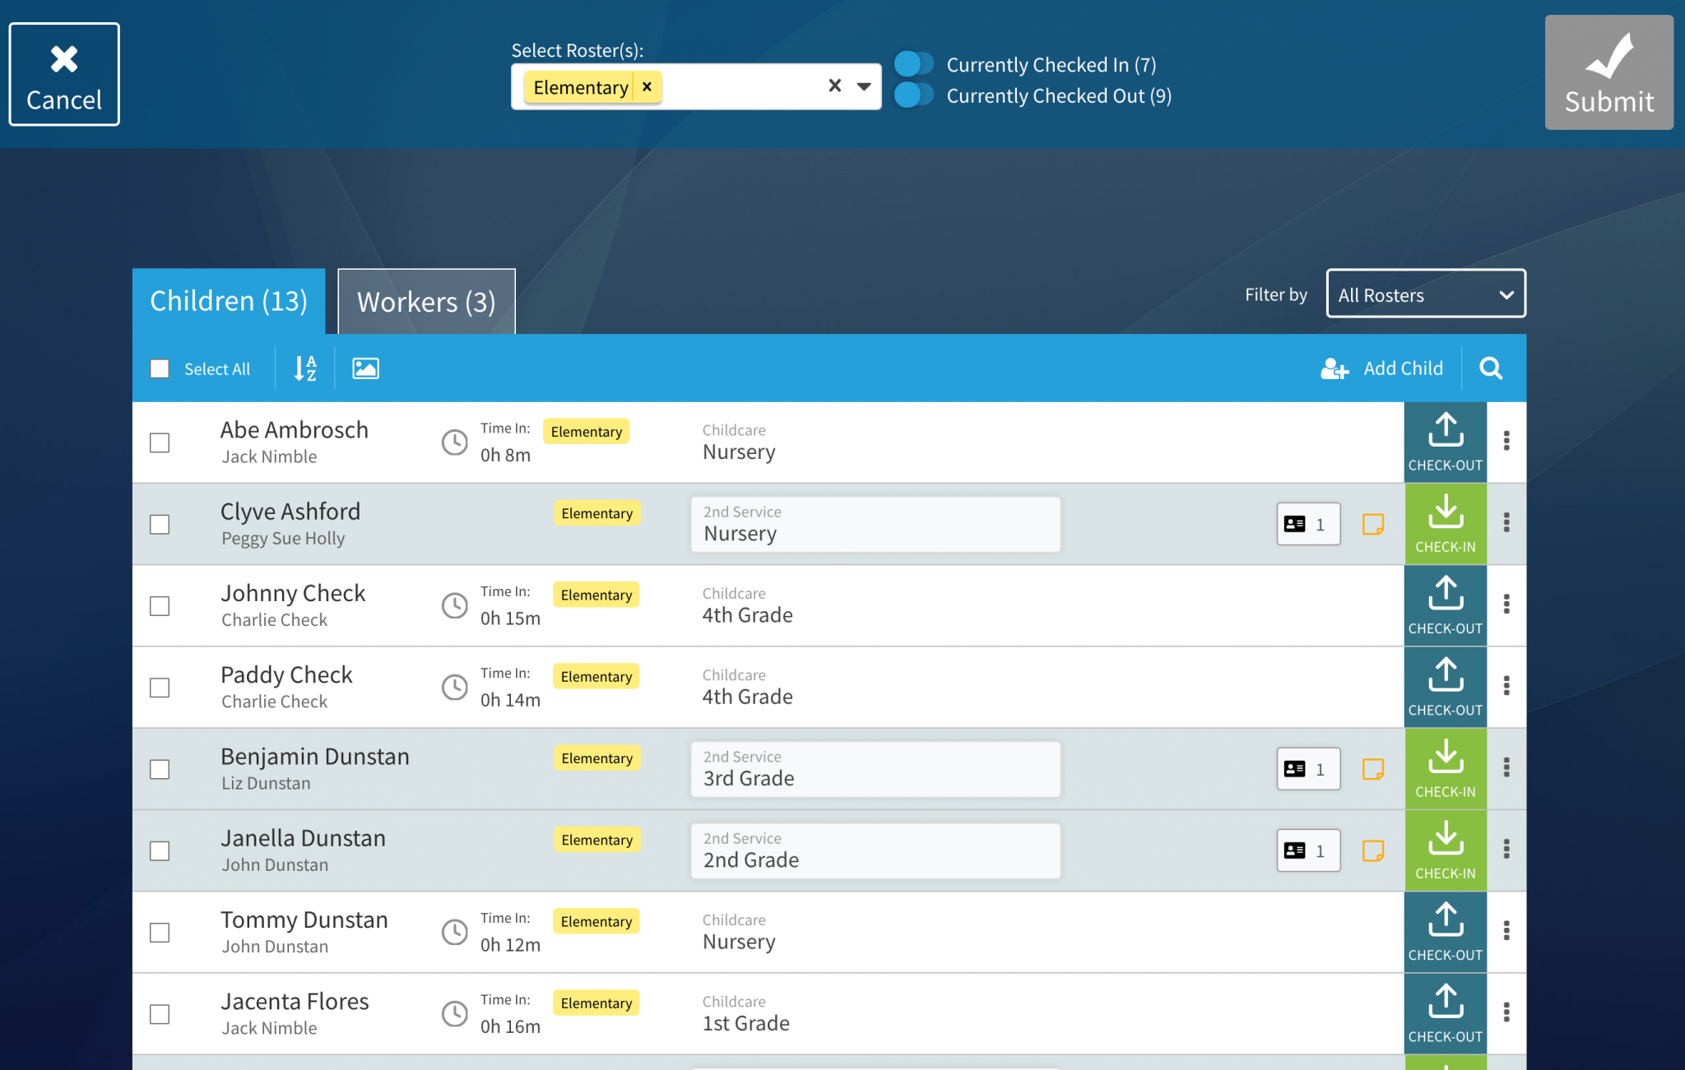Click Check-Out for Tommy Dunstan
The width and height of the screenshot is (1685, 1070).
click(x=1445, y=931)
